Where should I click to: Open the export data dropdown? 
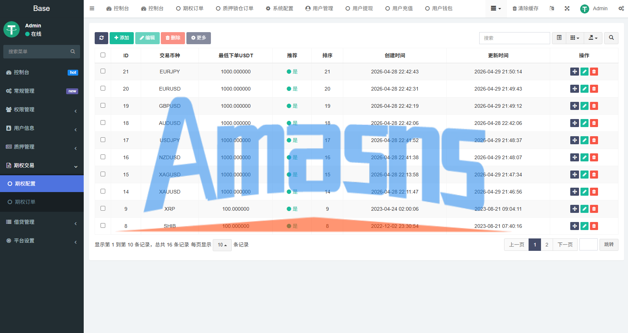pos(593,38)
